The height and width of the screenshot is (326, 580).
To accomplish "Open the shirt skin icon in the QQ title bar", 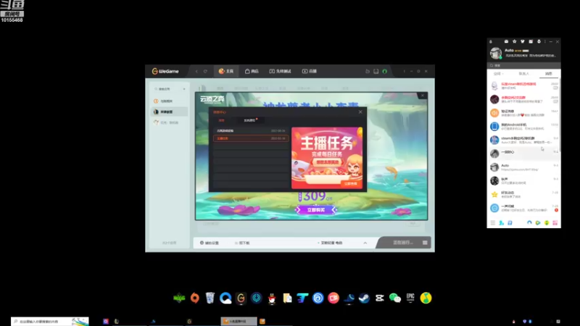I will pos(523,42).
